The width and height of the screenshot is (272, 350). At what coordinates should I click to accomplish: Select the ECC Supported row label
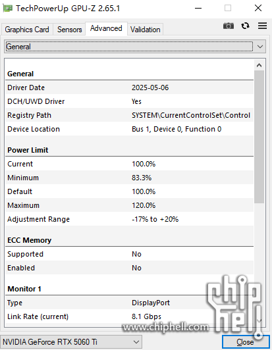click(x=25, y=254)
